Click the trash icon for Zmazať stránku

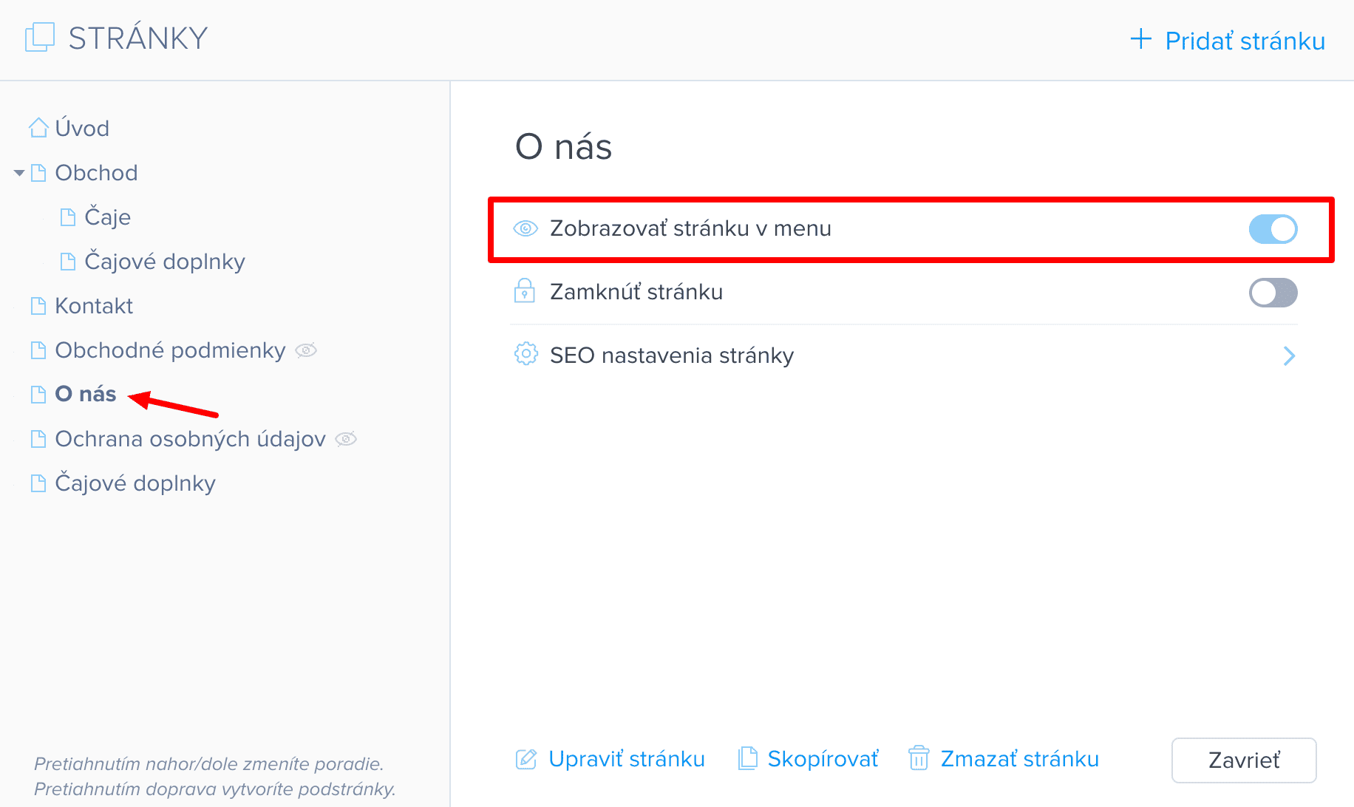(919, 759)
